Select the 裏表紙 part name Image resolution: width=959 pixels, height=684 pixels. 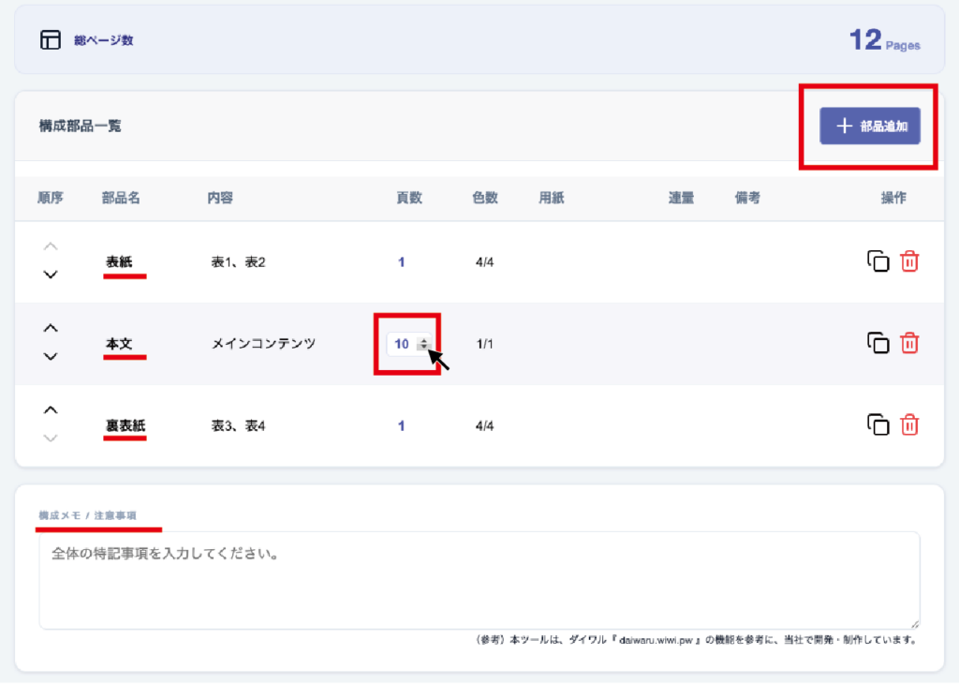click(125, 425)
